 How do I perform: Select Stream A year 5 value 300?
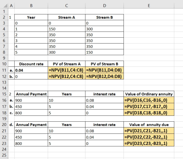[67, 52]
